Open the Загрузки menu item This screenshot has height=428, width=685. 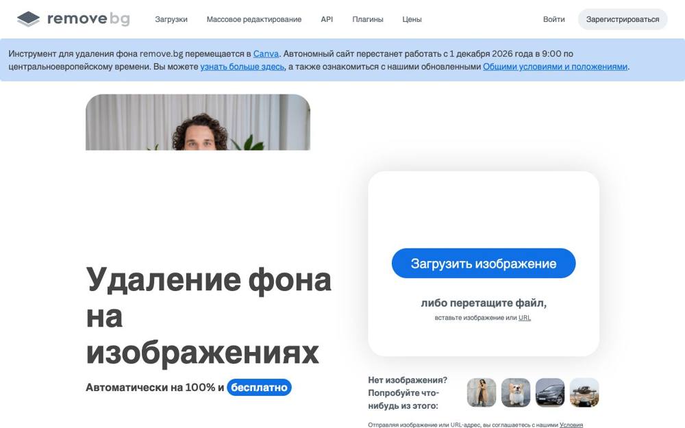[171, 19]
